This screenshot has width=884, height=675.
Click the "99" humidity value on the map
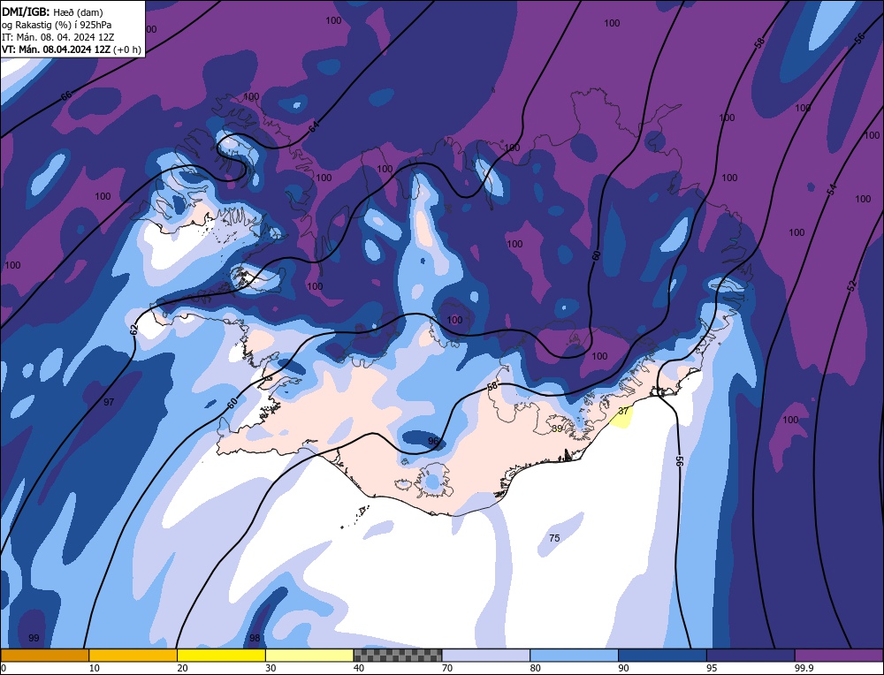tap(34, 638)
